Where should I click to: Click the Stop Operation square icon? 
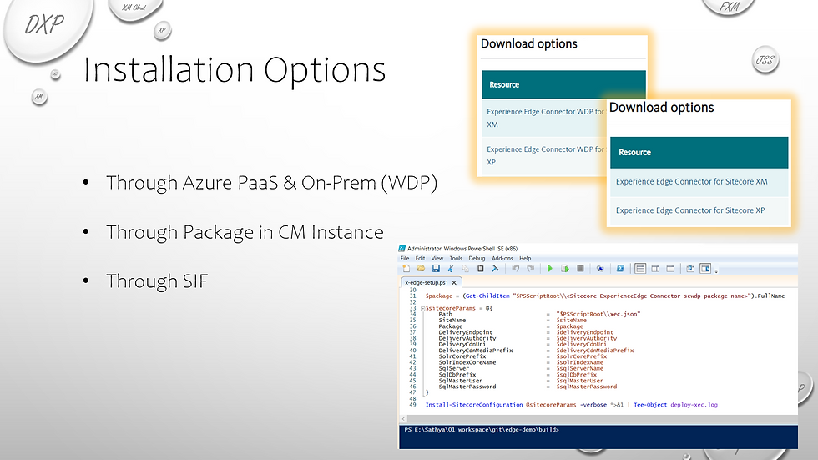(x=580, y=269)
